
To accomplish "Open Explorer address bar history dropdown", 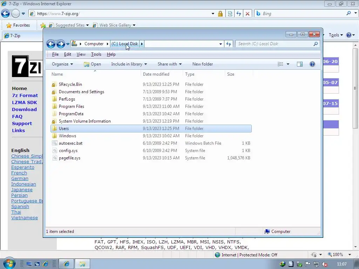I will [221, 44].
